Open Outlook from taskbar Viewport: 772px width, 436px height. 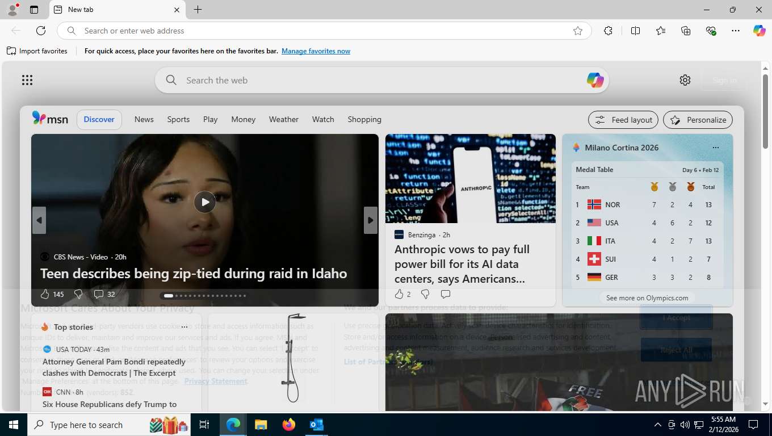(316, 425)
